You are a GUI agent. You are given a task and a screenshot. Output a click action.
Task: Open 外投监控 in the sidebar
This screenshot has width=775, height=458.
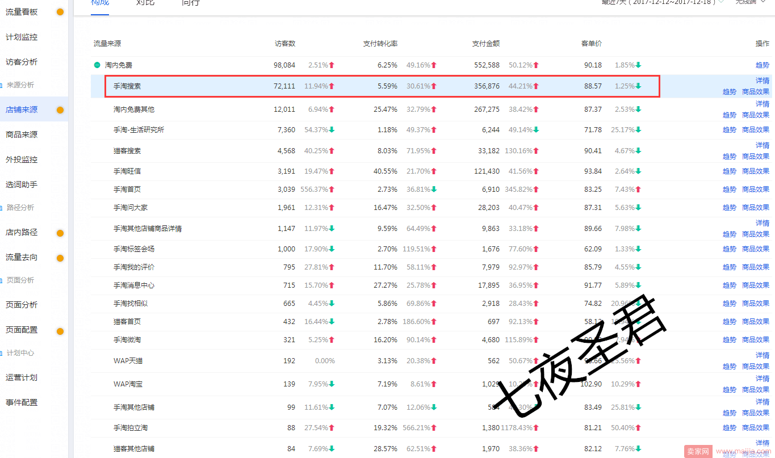(22, 159)
